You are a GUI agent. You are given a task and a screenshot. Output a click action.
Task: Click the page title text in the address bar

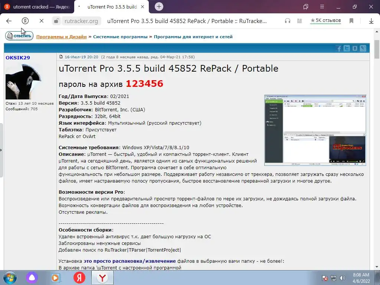tap(187, 21)
